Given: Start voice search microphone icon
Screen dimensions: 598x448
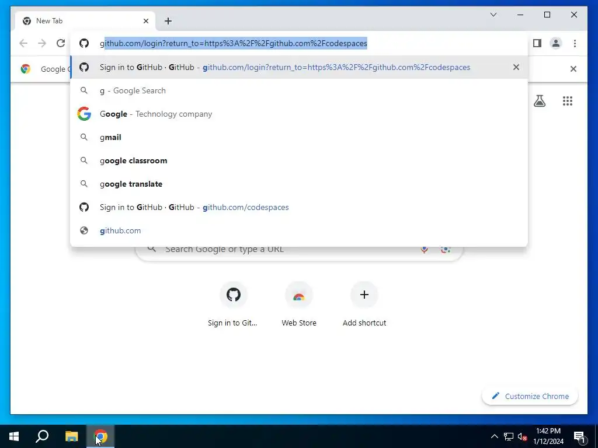Looking at the screenshot, I should 424,249.
